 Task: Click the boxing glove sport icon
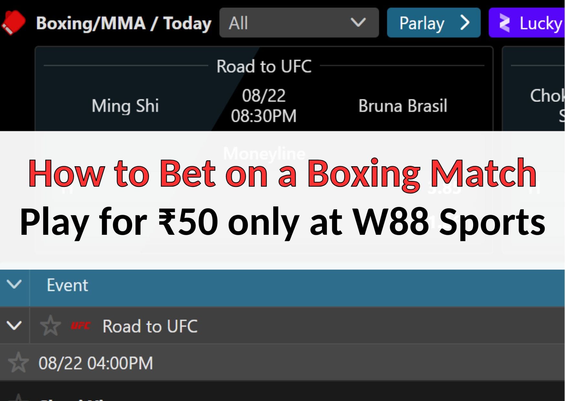15,23
